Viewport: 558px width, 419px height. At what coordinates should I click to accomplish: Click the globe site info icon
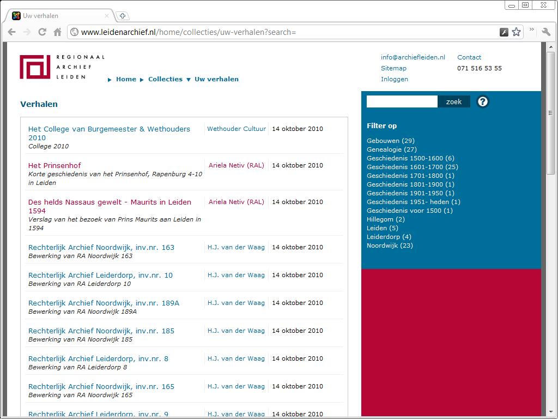coord(74,32)
